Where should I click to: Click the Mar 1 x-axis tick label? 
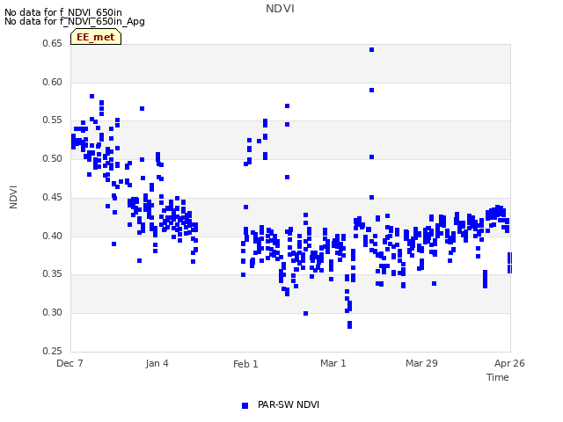click(x=333, y=363)
